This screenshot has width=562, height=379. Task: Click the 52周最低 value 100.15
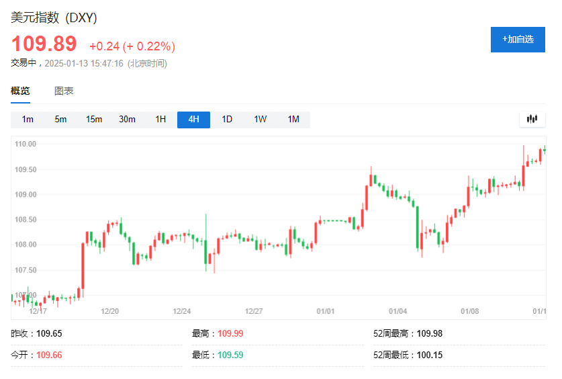(430, 355)
